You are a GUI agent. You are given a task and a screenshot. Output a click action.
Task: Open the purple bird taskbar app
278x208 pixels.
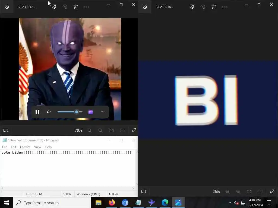[151, 203]
